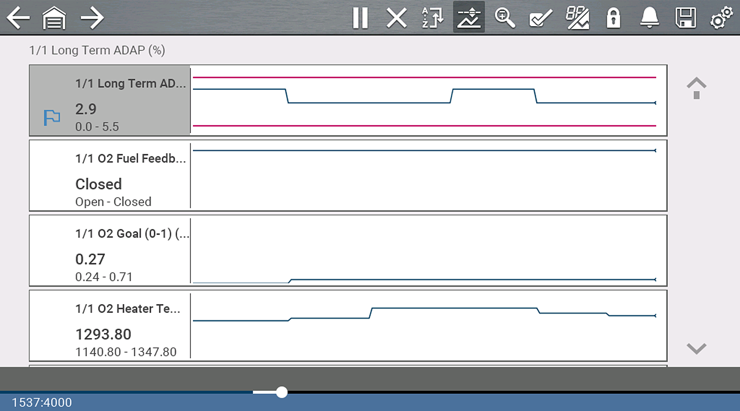Go back with the left arrow

pos(18,17)
